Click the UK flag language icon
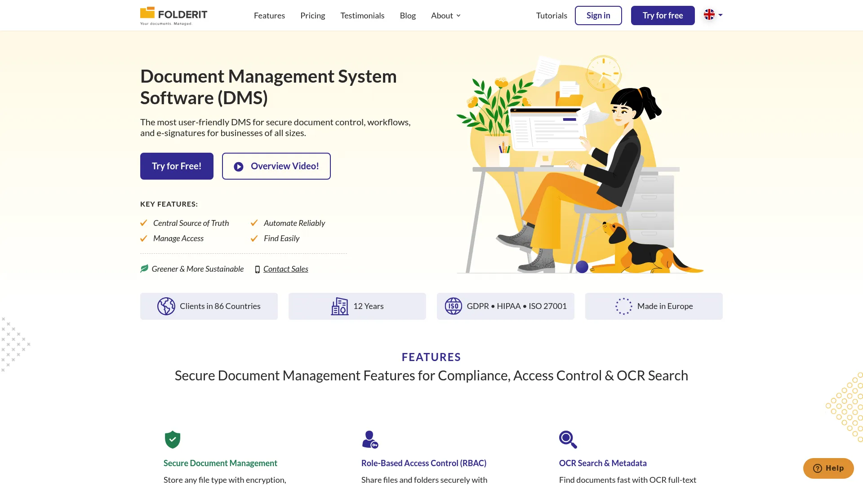 (x=709, y=15)
